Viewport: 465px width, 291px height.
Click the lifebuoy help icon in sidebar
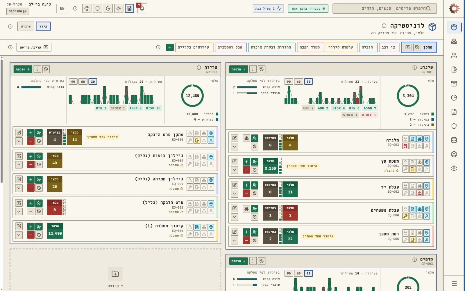pyautogui.click(x=454, y=154)
